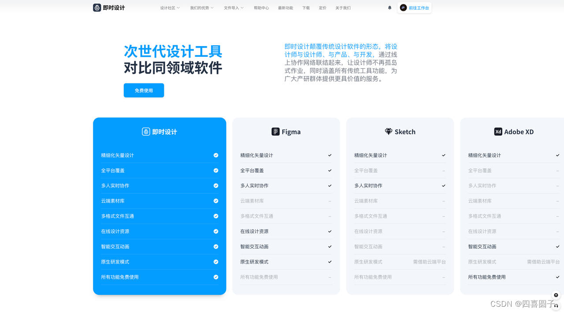The image size is (564, 312).
Task: Click the 即时设计 card logo icon
Action: tap(146, 132)
